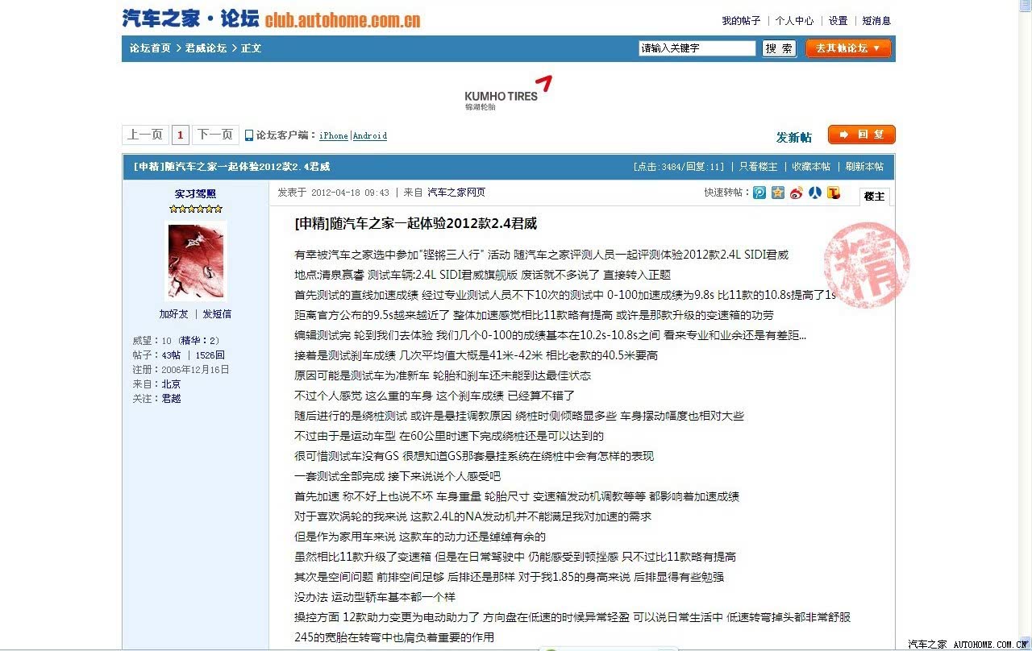Click the line starting 接着是测试刹车成绩
The height and width of the screenshot is (651, 1032).
point(476,355)
